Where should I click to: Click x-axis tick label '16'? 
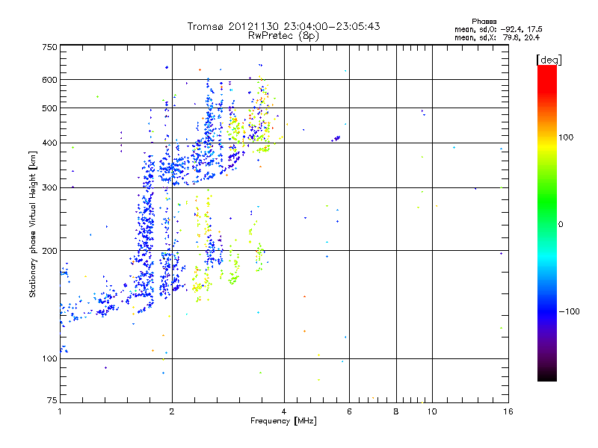(508, 411)
